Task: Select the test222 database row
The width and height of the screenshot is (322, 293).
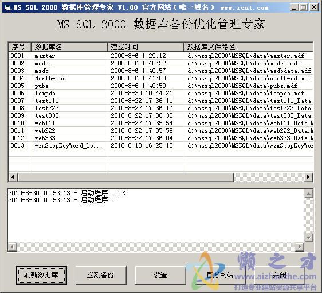Action: (161, 108)
